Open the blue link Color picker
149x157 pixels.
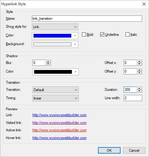(55, 36)
